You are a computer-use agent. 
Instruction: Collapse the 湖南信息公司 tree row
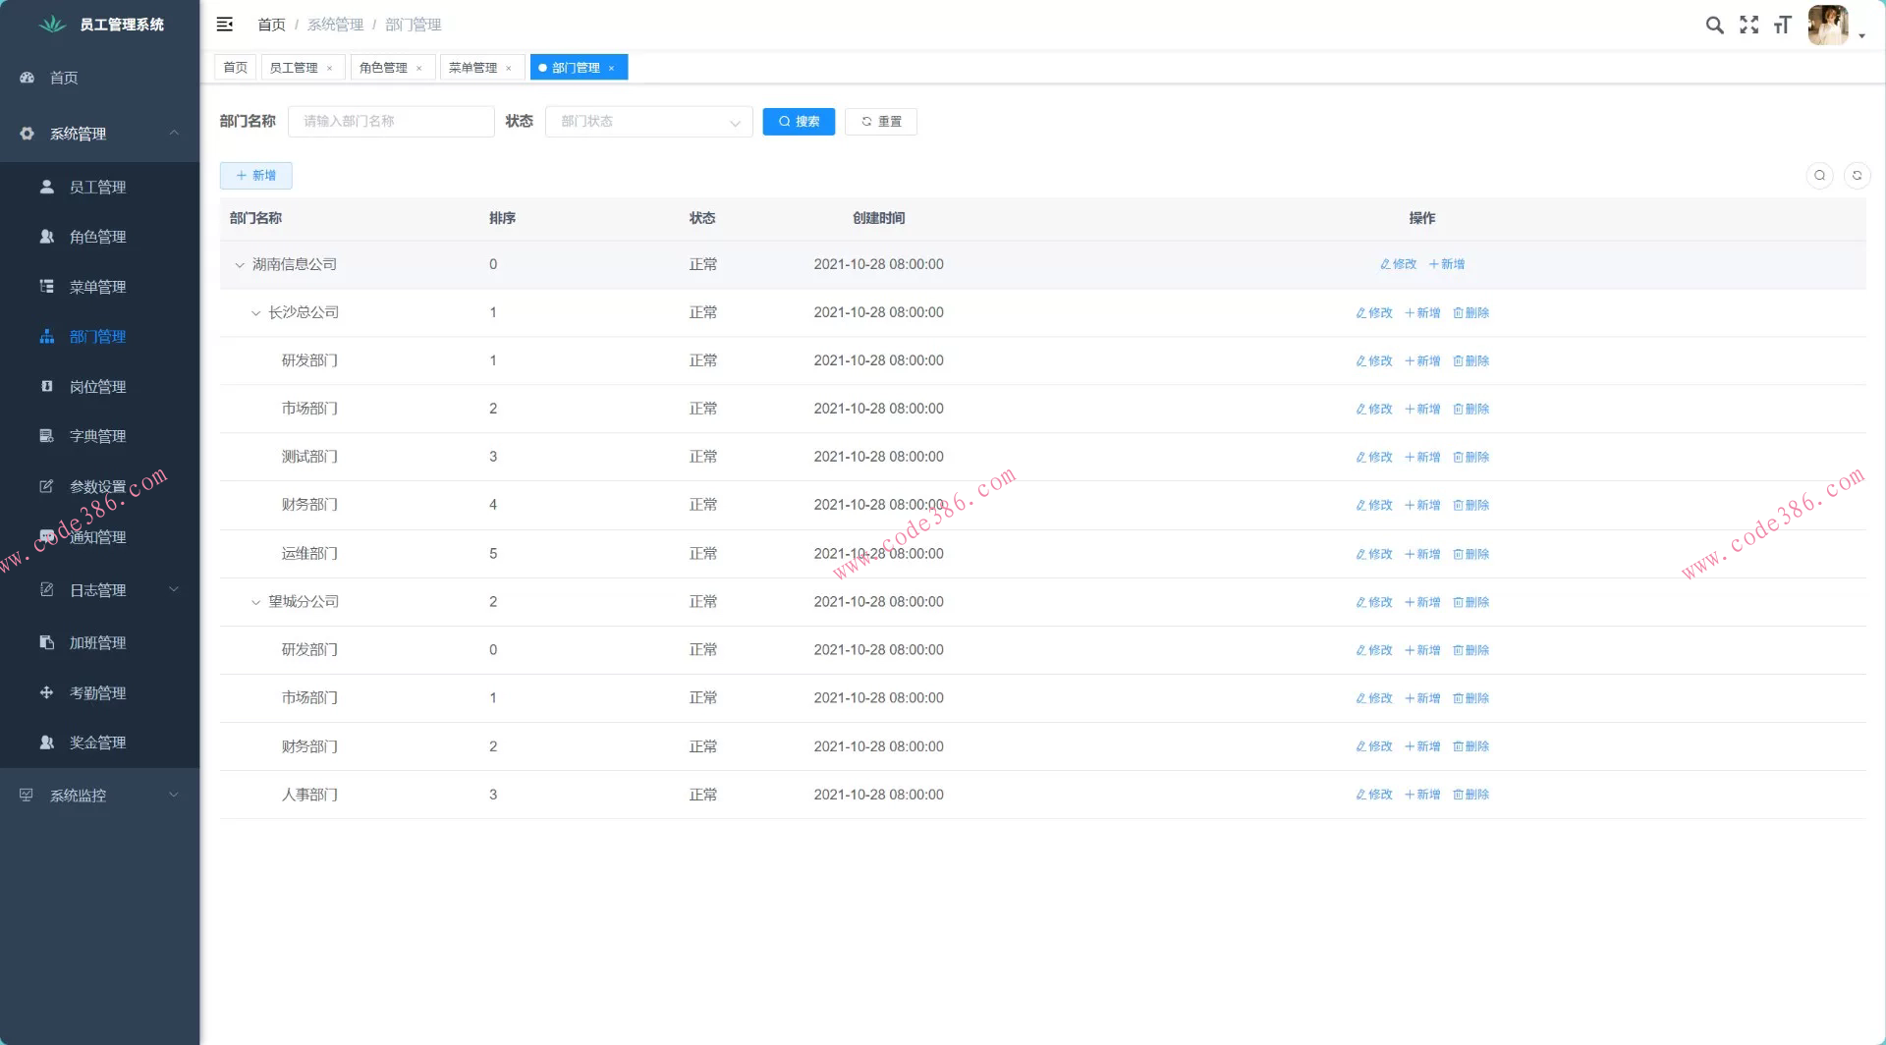tap(240, 265)
